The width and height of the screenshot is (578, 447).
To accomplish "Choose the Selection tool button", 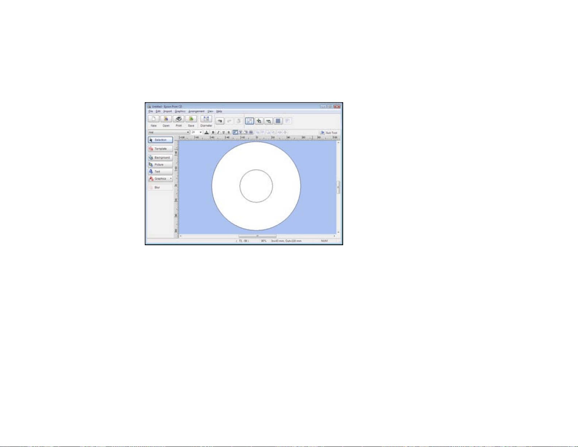I will (x=160, y=140).
